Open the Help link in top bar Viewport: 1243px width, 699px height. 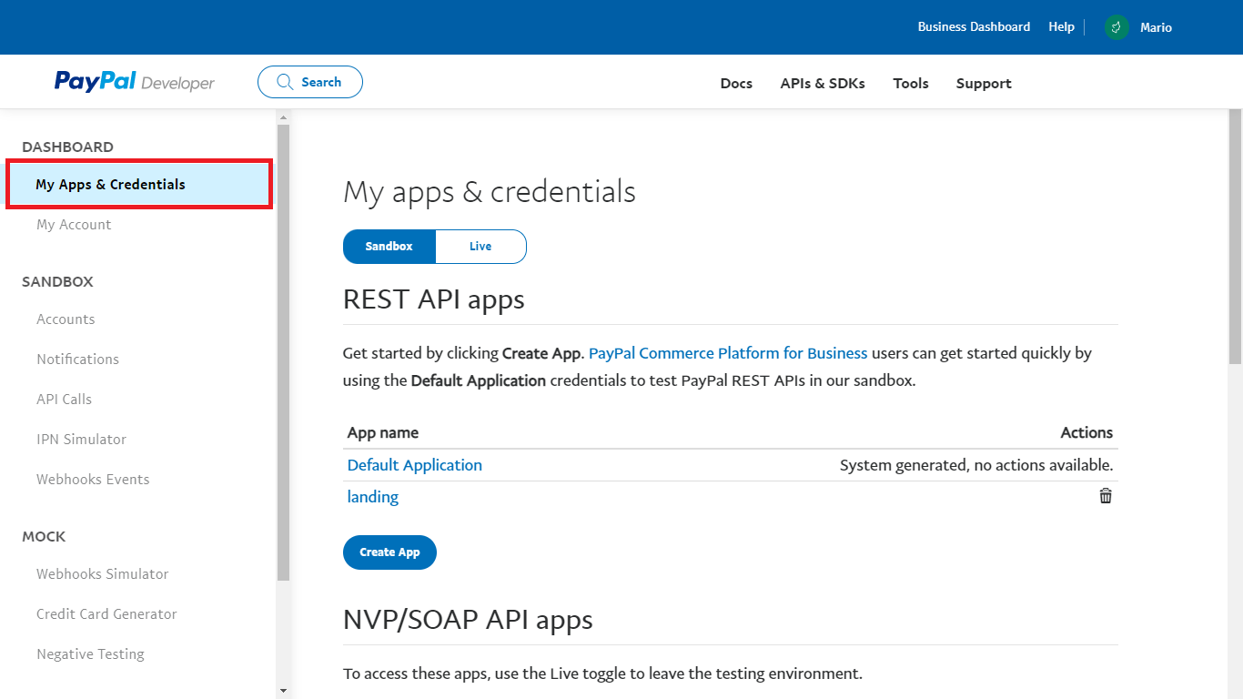pos(1061,27)
